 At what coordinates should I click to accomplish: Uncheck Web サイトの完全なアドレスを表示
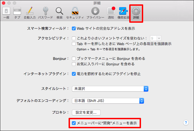tap(74, 28)
